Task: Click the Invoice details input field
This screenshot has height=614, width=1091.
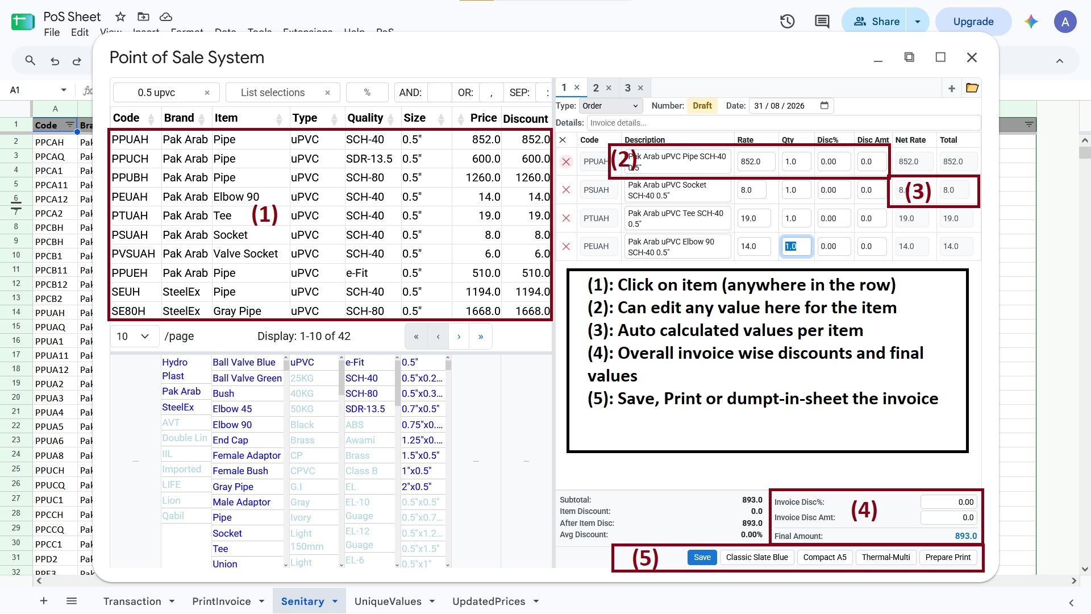Action: tap(784, 123)
